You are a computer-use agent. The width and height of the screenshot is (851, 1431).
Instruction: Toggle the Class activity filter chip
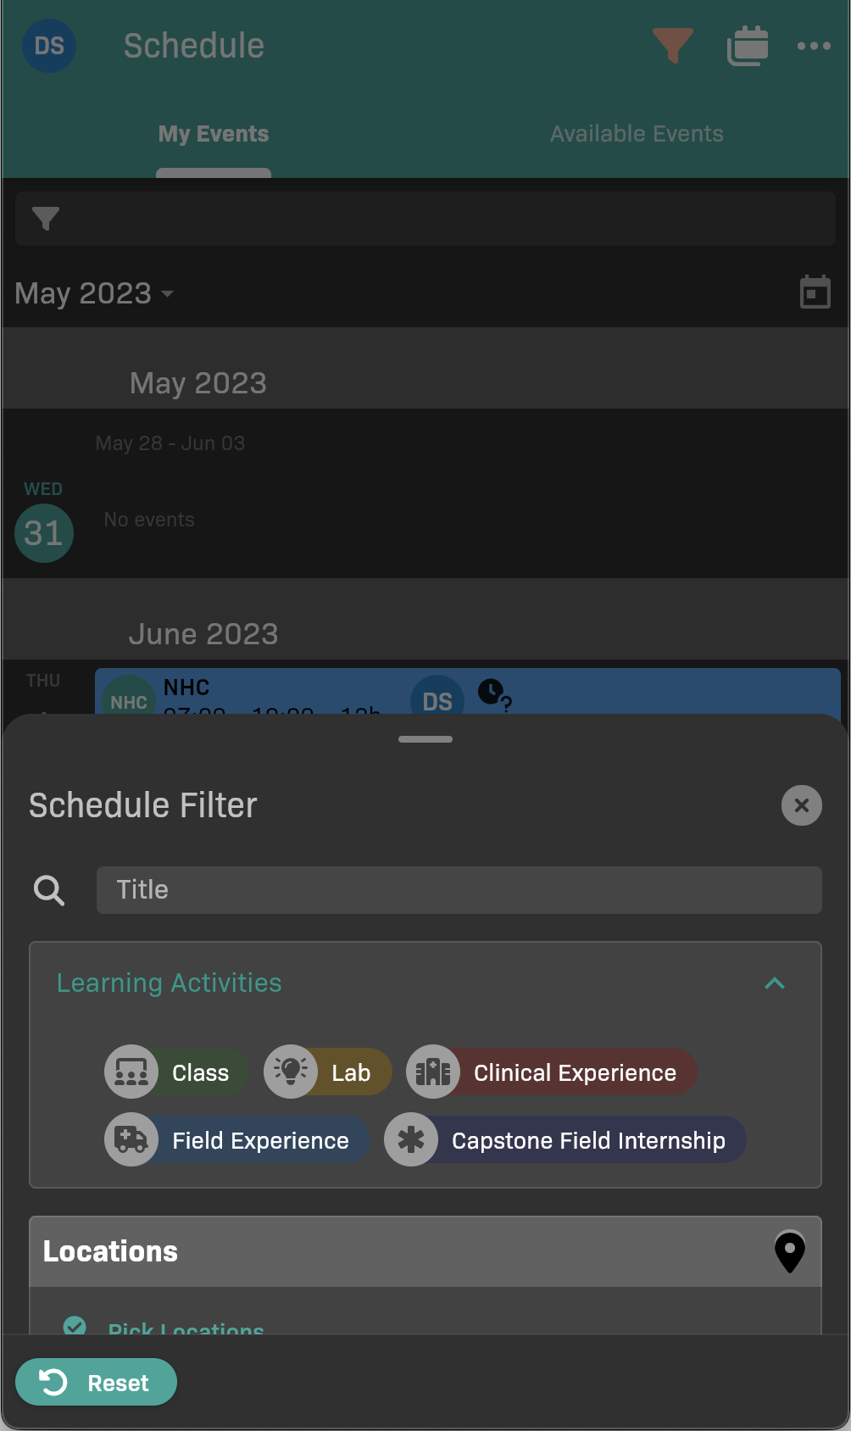click(176, 1072)
